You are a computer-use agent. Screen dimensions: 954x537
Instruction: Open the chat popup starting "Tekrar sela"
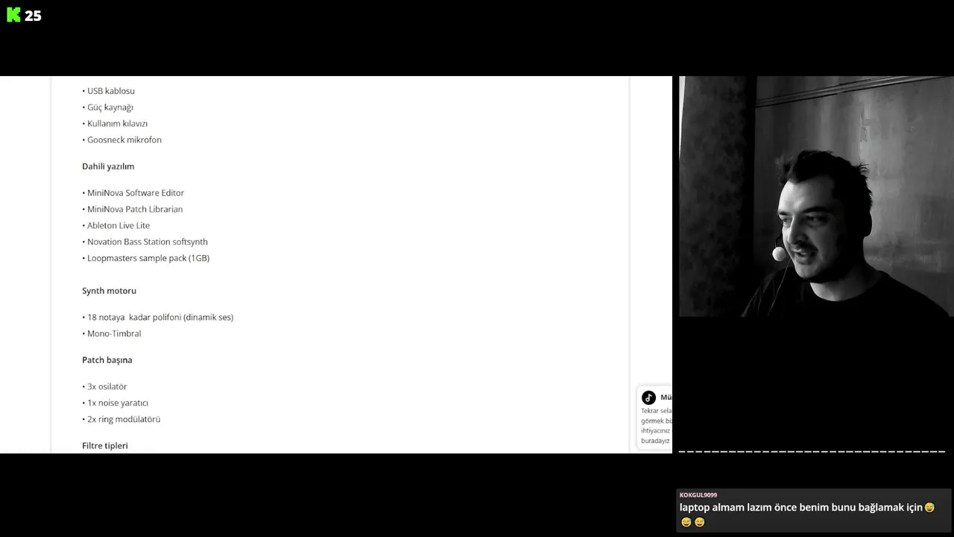654,418
